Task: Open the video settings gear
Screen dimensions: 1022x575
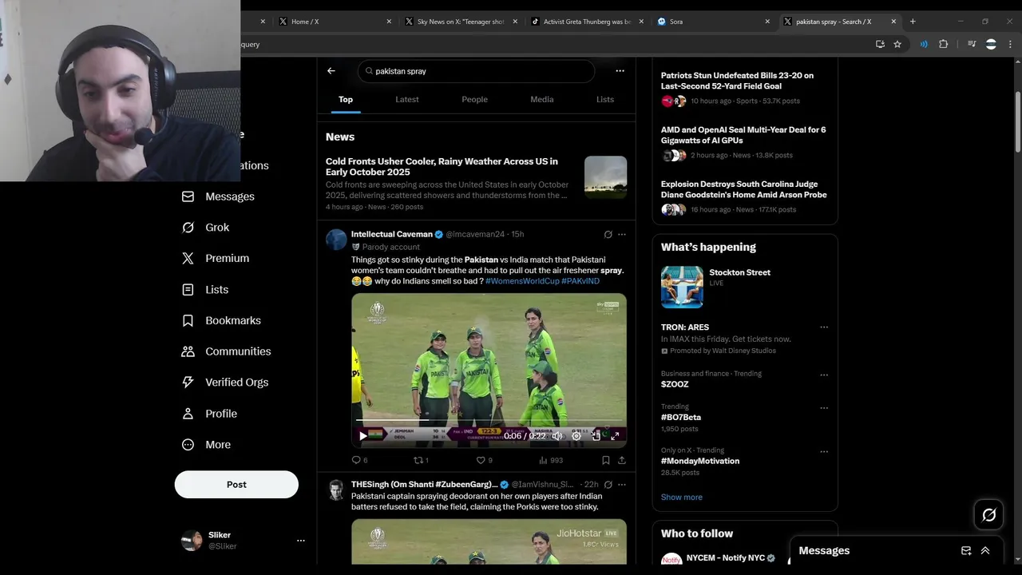Action: [576, 436]
